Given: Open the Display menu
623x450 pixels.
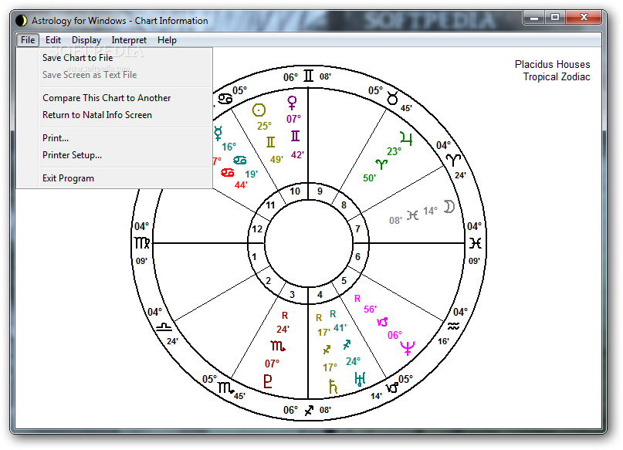Looking at the screenshot, I should click(86, 40).
